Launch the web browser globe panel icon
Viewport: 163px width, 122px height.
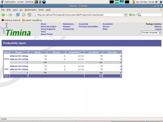[x=44, y=2]
